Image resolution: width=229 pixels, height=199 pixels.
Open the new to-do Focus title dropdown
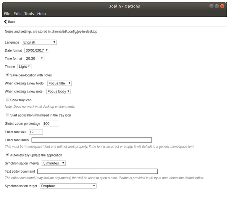click(60, 83)
